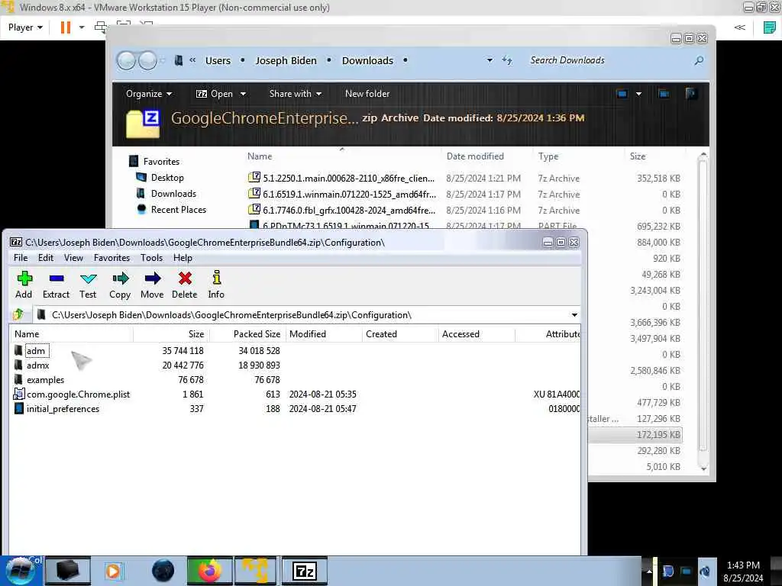782x586 pixels.
Task: Select the initial_preferences file icon
Action: pos(19,408)
